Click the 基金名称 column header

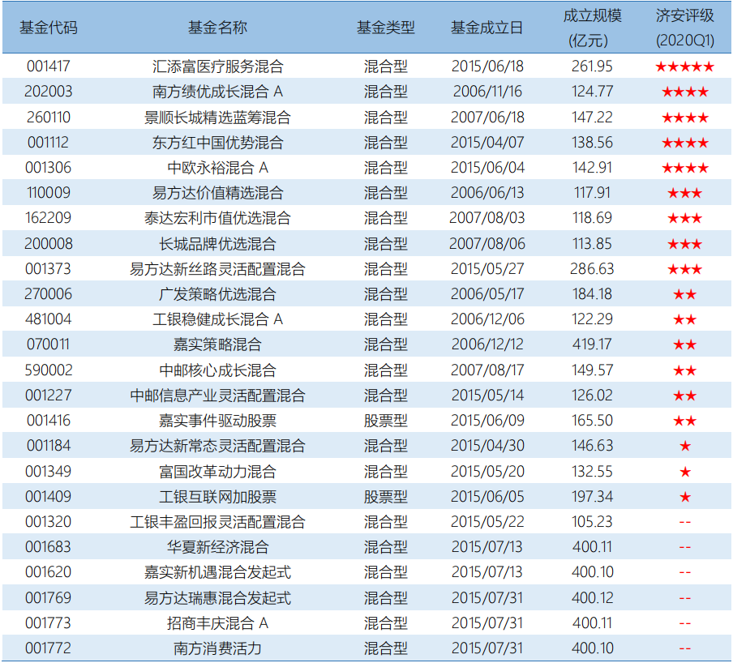tap(217, 28)
